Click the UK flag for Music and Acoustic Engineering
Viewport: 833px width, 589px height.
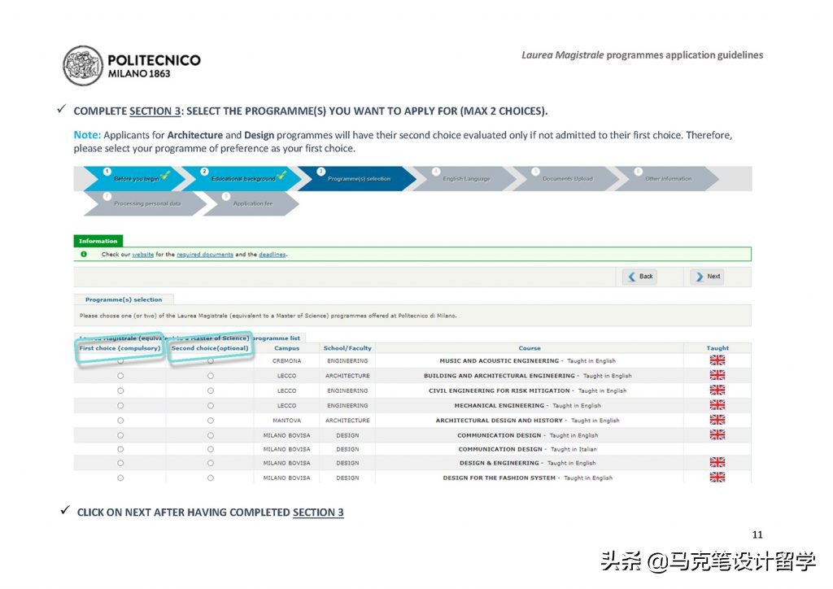point(717,360)
